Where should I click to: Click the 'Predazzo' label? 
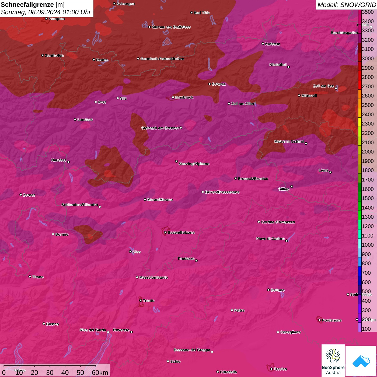(x=186, y=259)
